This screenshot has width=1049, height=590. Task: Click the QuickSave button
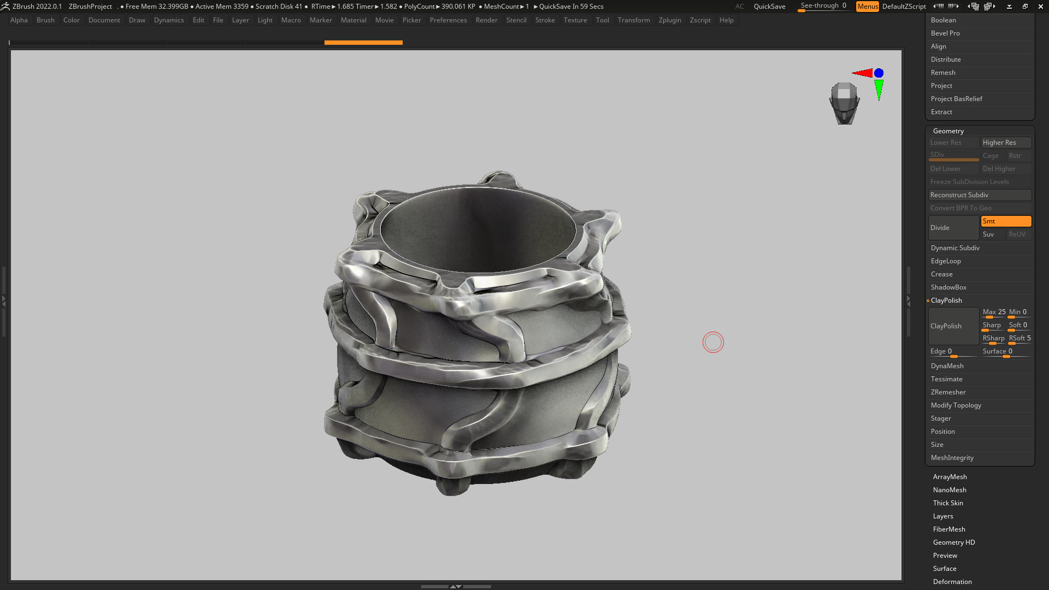[769, 6]
